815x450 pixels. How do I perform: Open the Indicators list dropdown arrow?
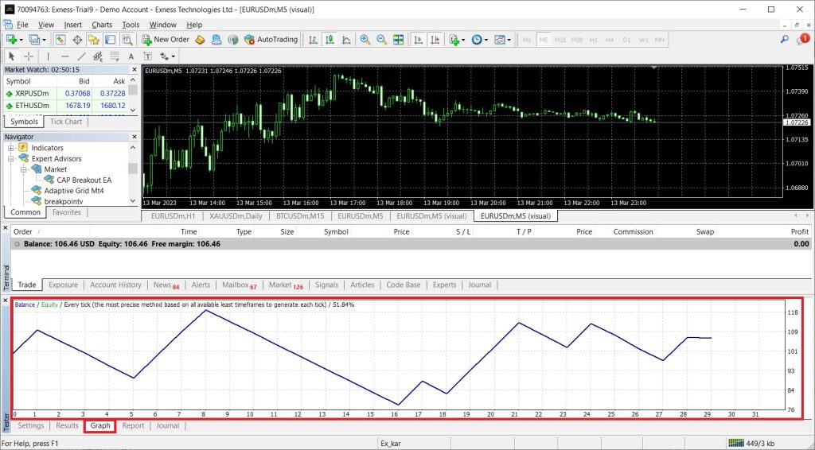(463, 40)
